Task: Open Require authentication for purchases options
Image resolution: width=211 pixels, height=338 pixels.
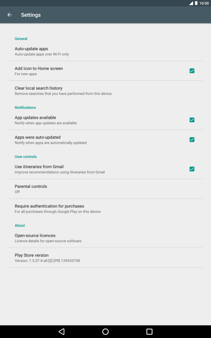Action: pyautogui.click(x=105, y=208)
